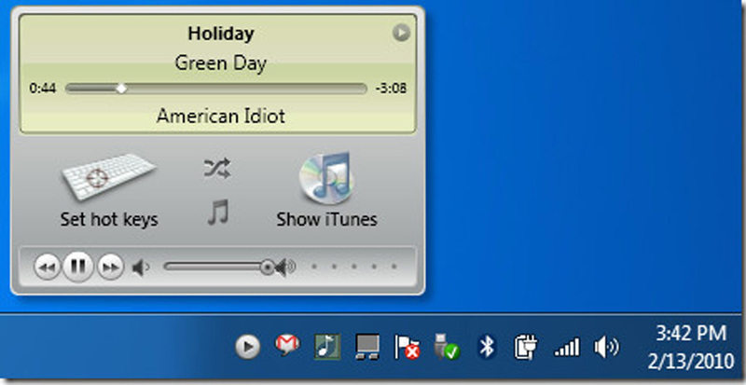Click the Set hot keys keyboard icon
The image size is (746, 385).
(x=109, y=177)
